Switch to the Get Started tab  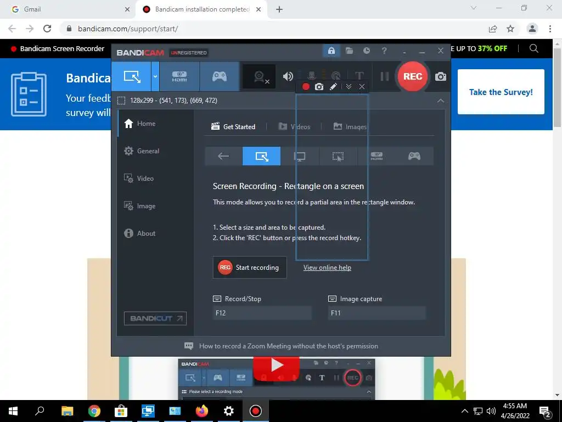pyautogui.click(x=233, y=127)
